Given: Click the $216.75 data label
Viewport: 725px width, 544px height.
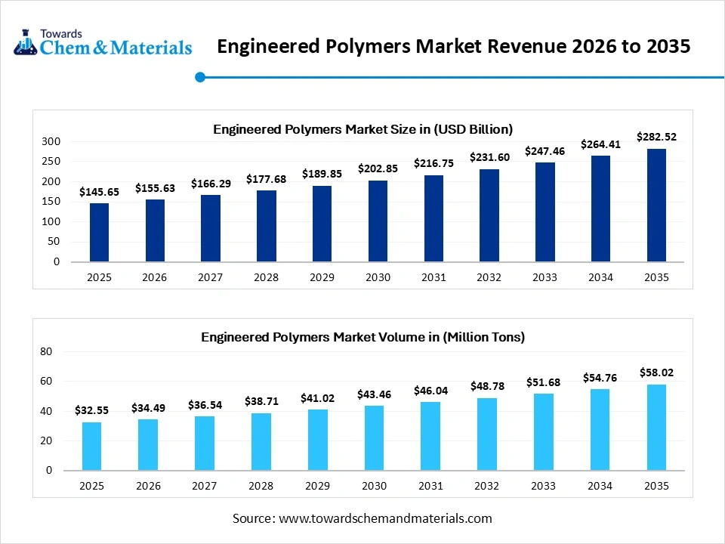Looking at the screenshot, I should [433, 163].
